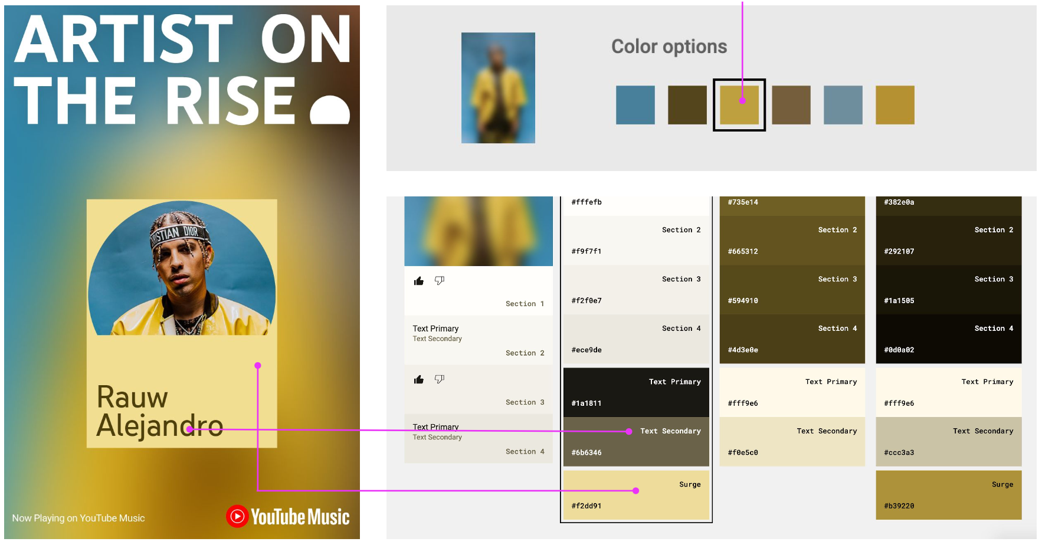Click the #fff9e6 Text Primary swatch in olive column

coord(792,392)
